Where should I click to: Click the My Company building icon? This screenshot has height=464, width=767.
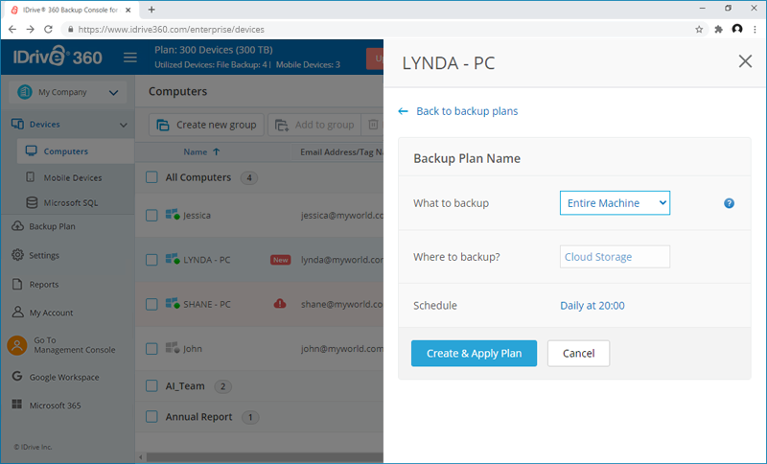pyautogui.click(x=25, y=91)
